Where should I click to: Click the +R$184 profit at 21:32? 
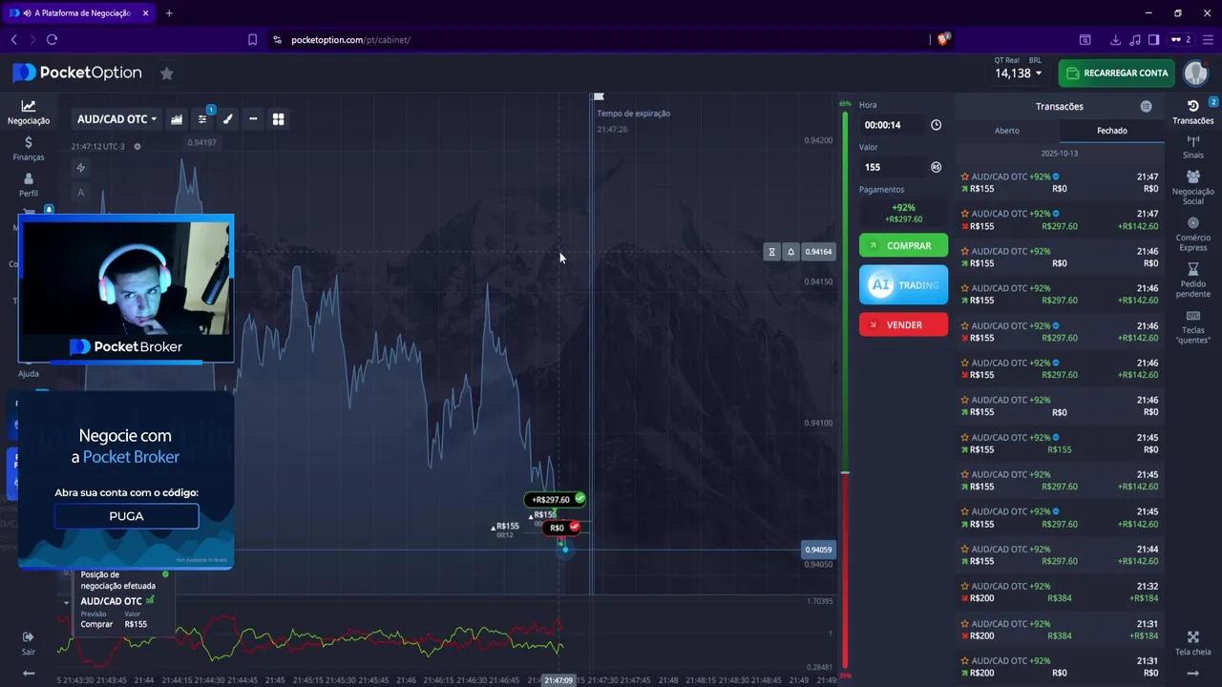(1143, 598)
